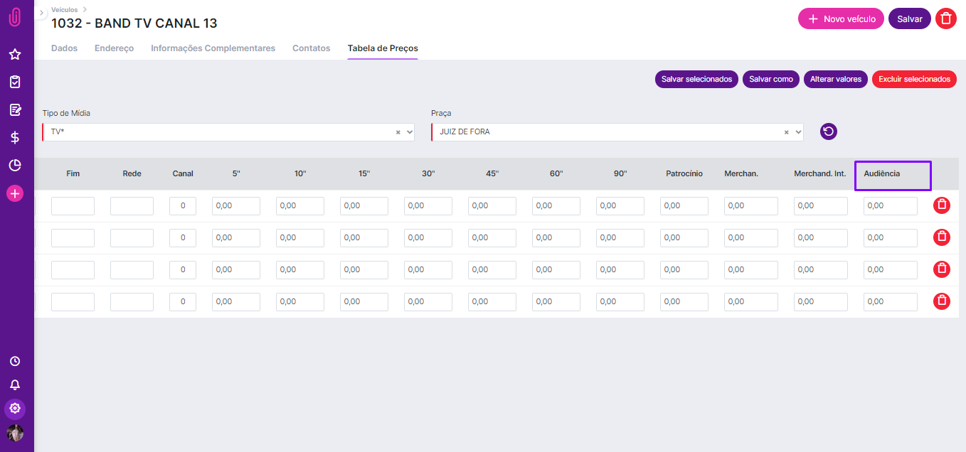This screenshot has width=966, height=452.
Task: Open the dollar sign financial icon
Action: tap(15, 137)
